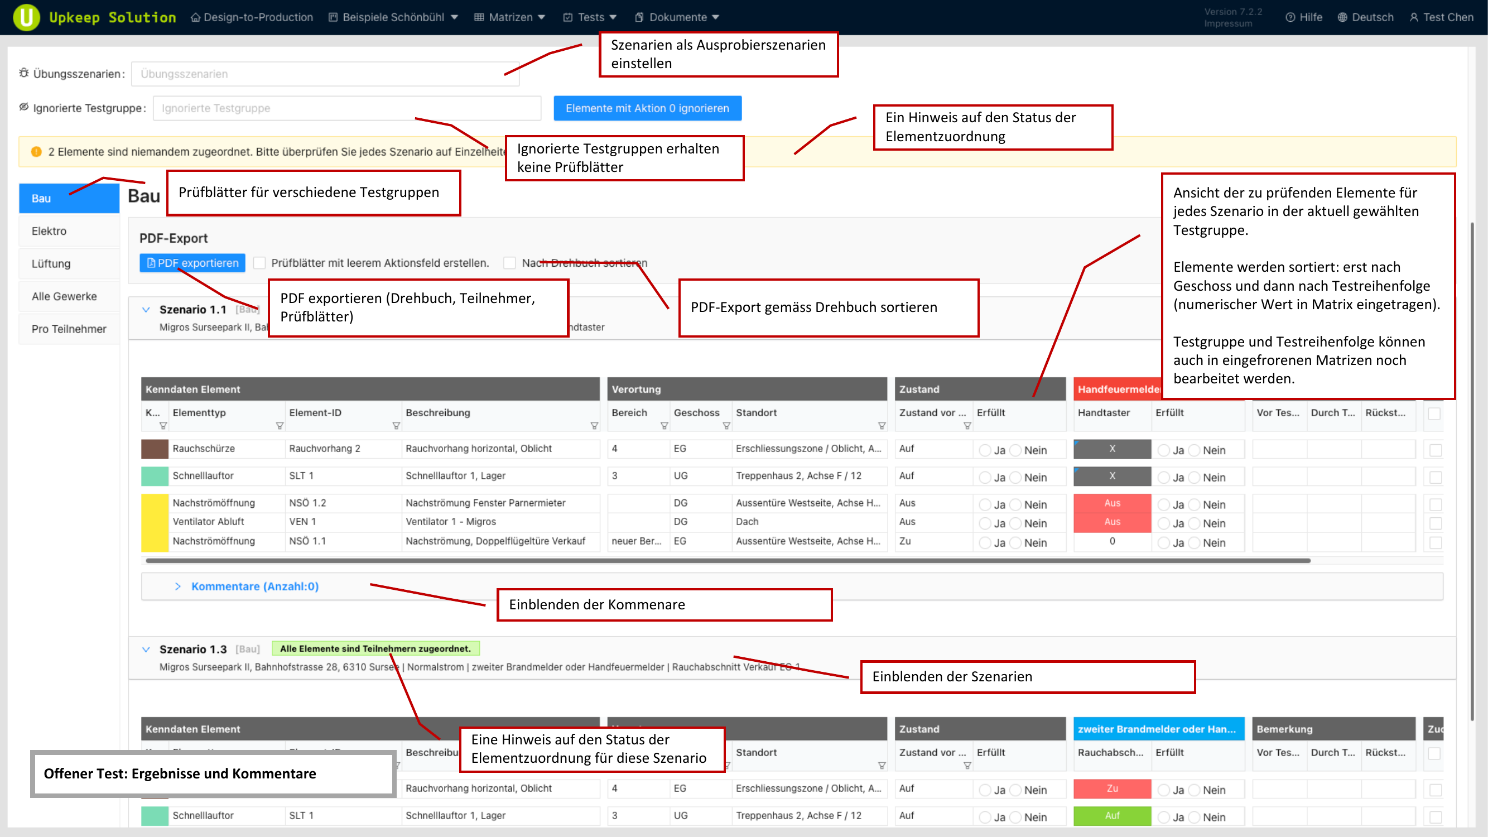Viewport: 1488px width, 837px height.
Task: Click the Deutsch globe language icon
Action: pos(1342,17)
